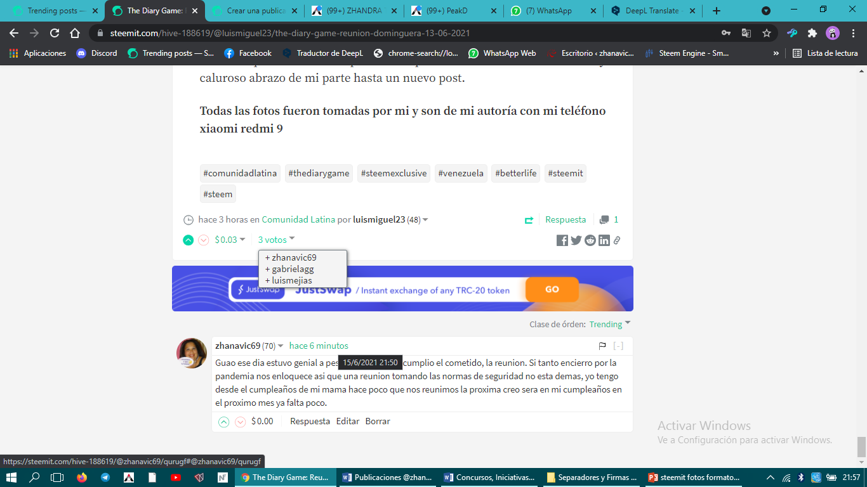Image resolution: width=867 pixels, height=487 pixels.
Task: Share the post on Reddit
Action: click(590, 240)
